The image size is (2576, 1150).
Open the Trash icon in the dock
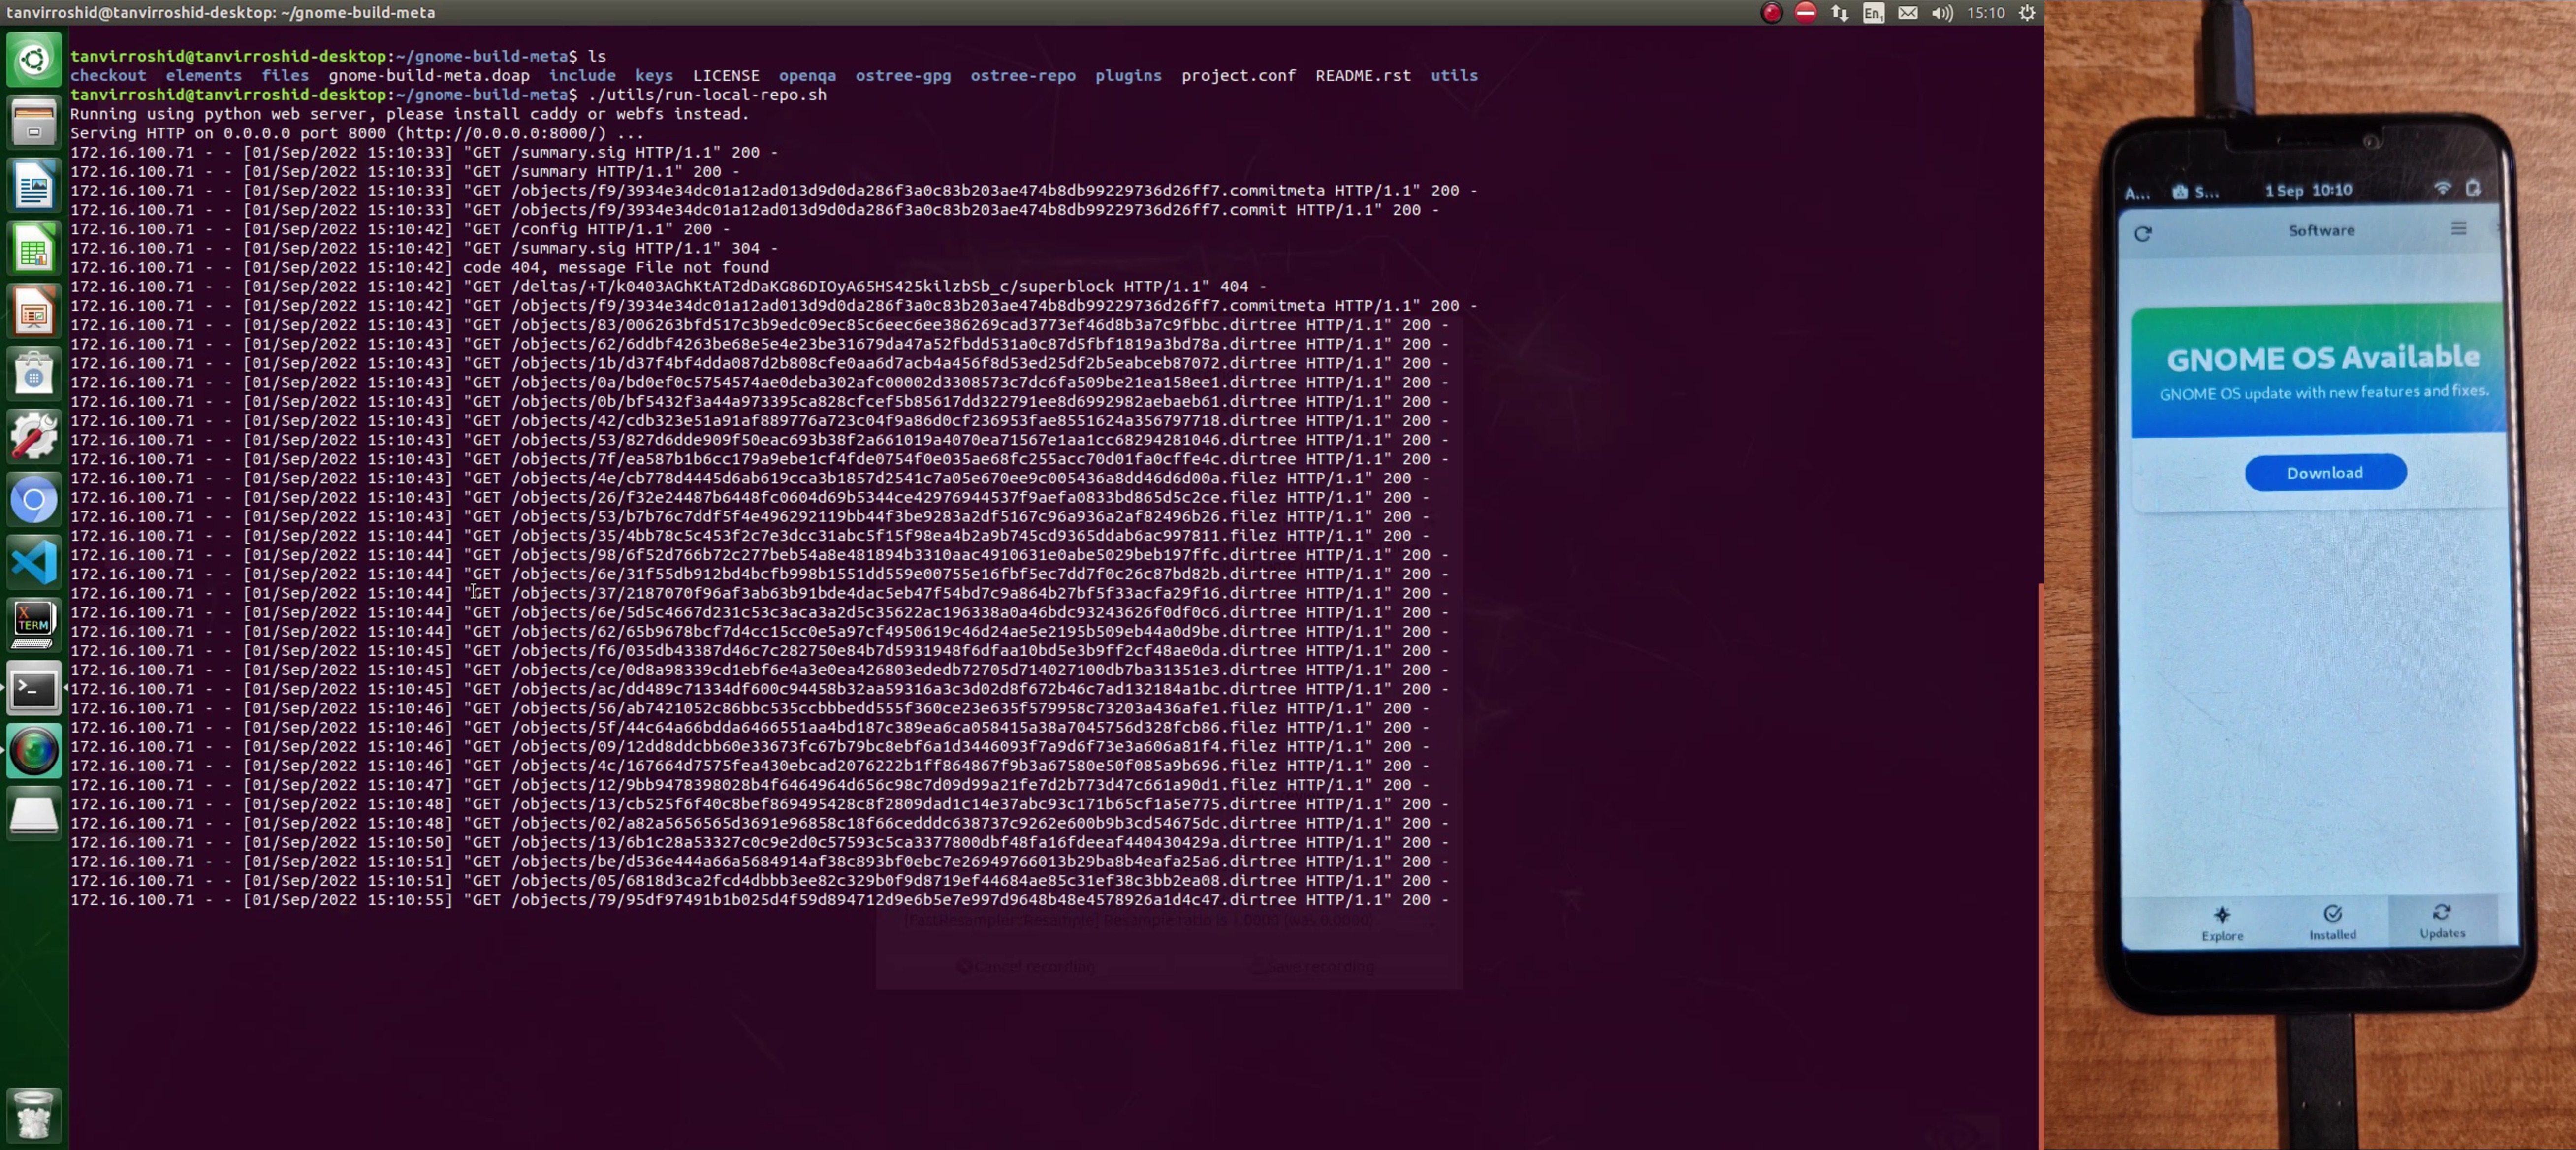click(x=34, y=1114)
